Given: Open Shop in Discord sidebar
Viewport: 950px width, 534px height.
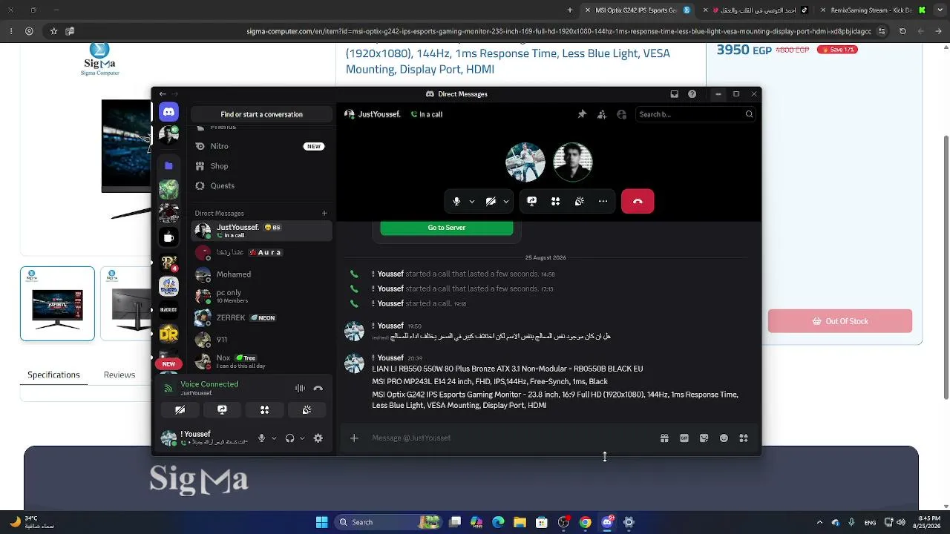Looking at the screenshot, I should pyautogui.click(x=261, y=166).
